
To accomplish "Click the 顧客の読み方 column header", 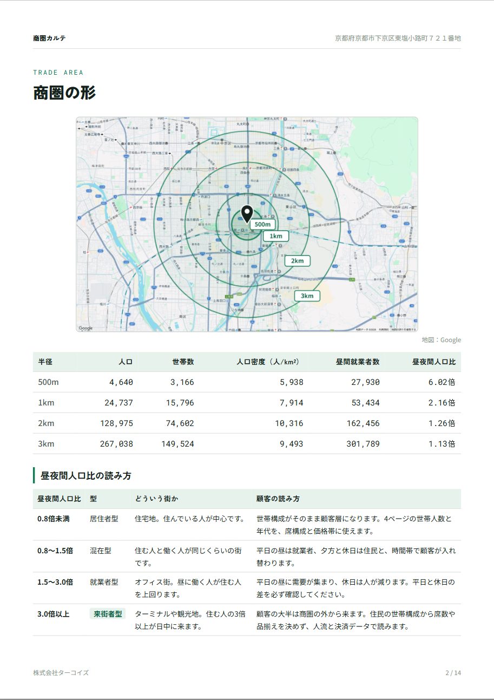I will pyautogui.click(x=278, y=499).
